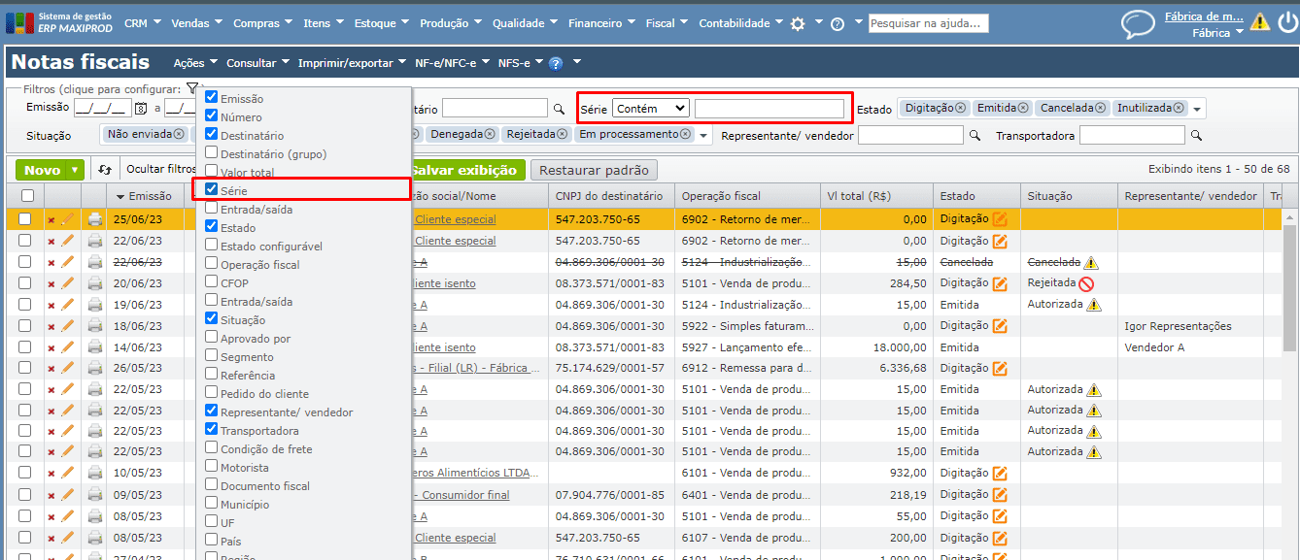Click the help search input field
Screen dimensions: 1300x560
[x=928, y=23]
